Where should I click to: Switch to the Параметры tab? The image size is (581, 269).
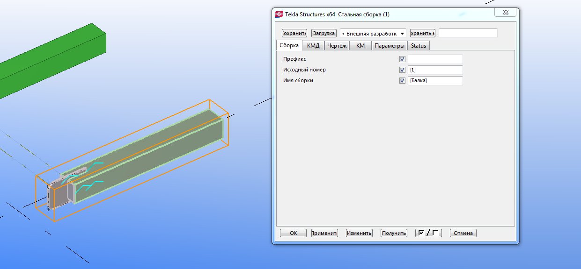tap(389, 46)
